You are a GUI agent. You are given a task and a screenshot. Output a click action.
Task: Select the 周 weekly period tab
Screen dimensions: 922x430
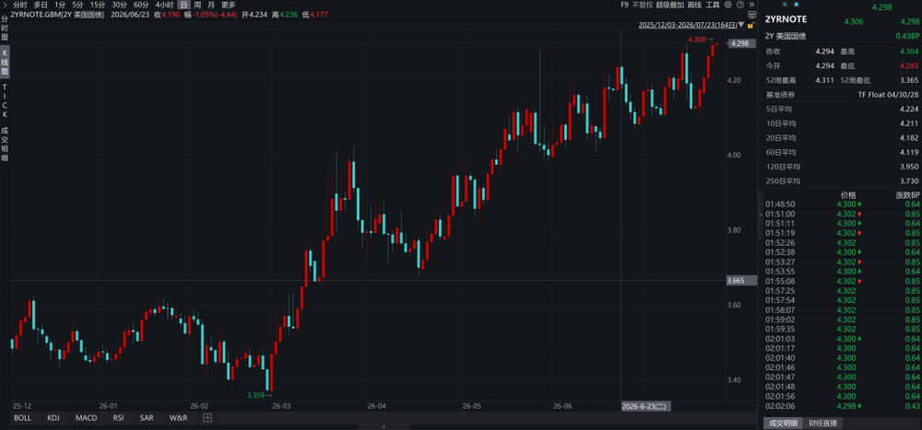[197, 5]
